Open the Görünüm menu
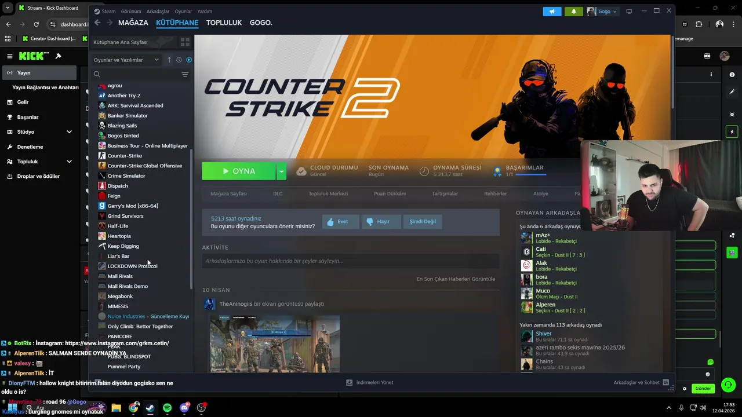 coord(130,11)
